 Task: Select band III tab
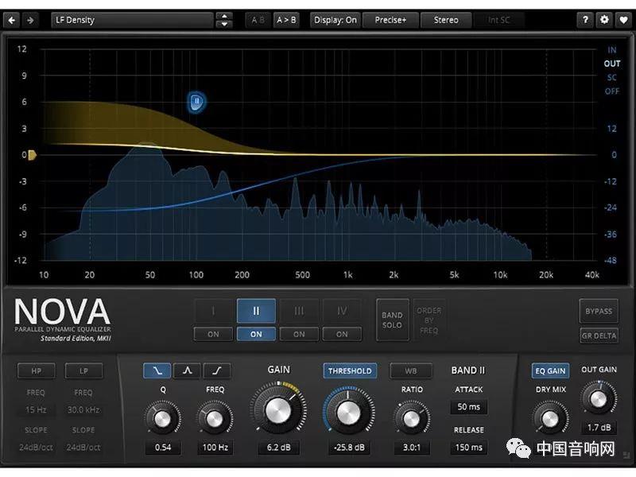tap(299, 311)
